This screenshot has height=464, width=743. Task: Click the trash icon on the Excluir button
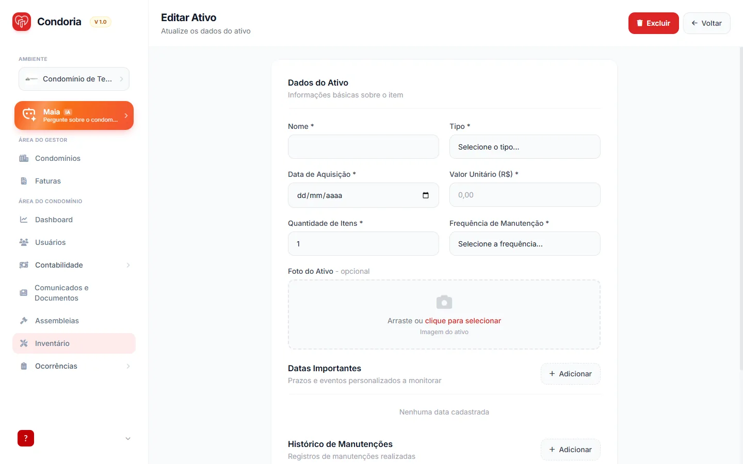640,23
